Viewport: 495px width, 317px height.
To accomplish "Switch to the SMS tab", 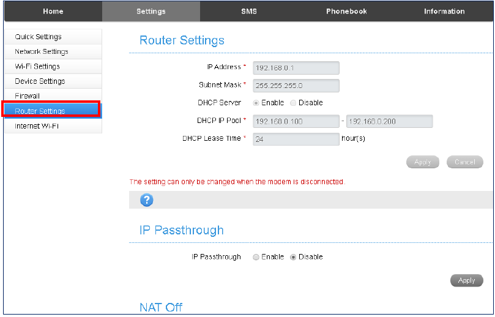I will [x=248, y=12].
